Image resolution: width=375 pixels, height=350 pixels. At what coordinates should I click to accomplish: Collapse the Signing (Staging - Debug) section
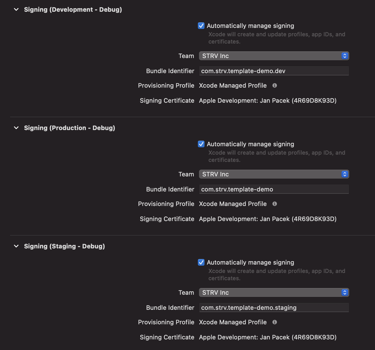point(16,246)
